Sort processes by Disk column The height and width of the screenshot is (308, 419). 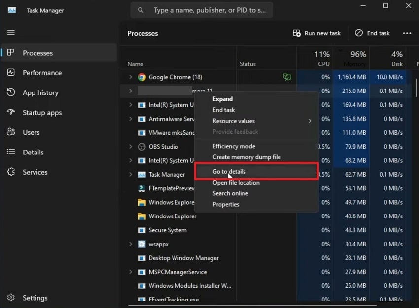[x=388, y=59]
